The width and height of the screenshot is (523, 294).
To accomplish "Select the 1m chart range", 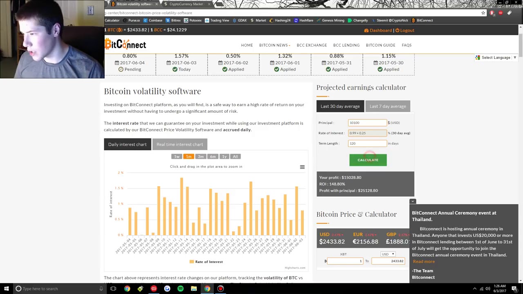I will click(188, 156).
